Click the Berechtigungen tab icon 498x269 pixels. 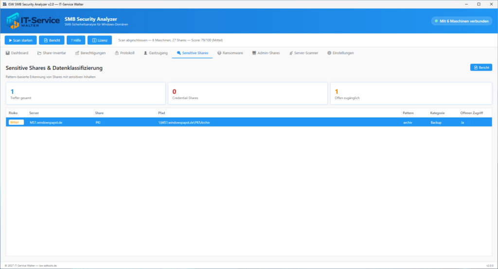point(77,53)
